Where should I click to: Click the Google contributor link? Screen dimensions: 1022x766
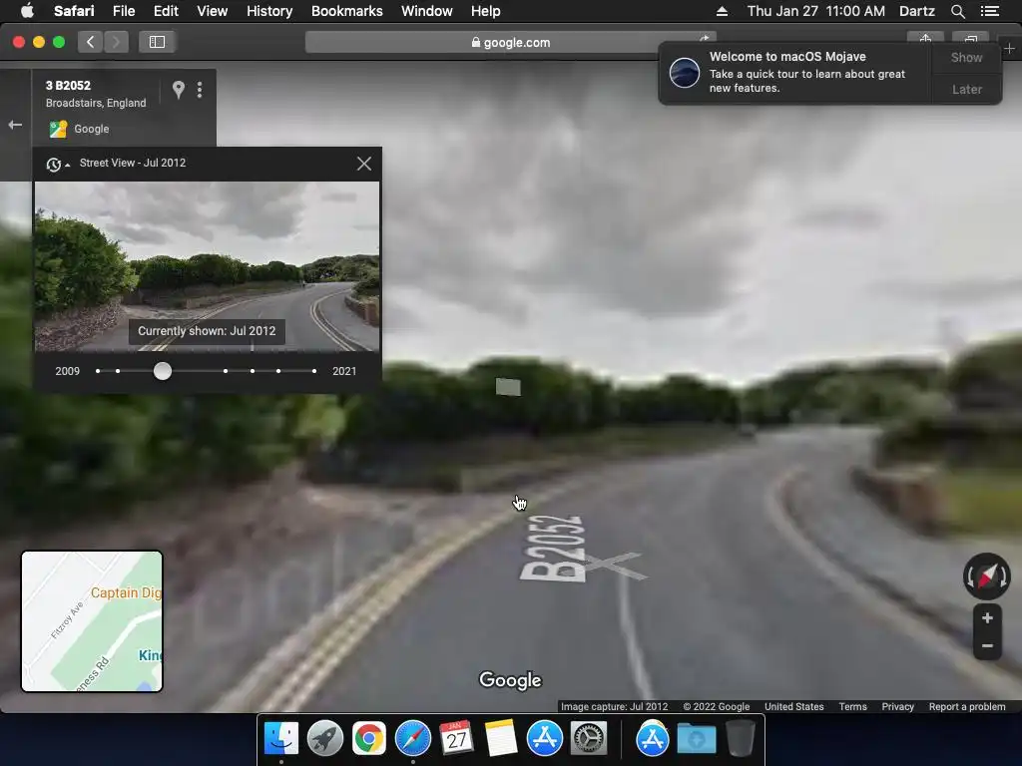click(x=91, y=129)
